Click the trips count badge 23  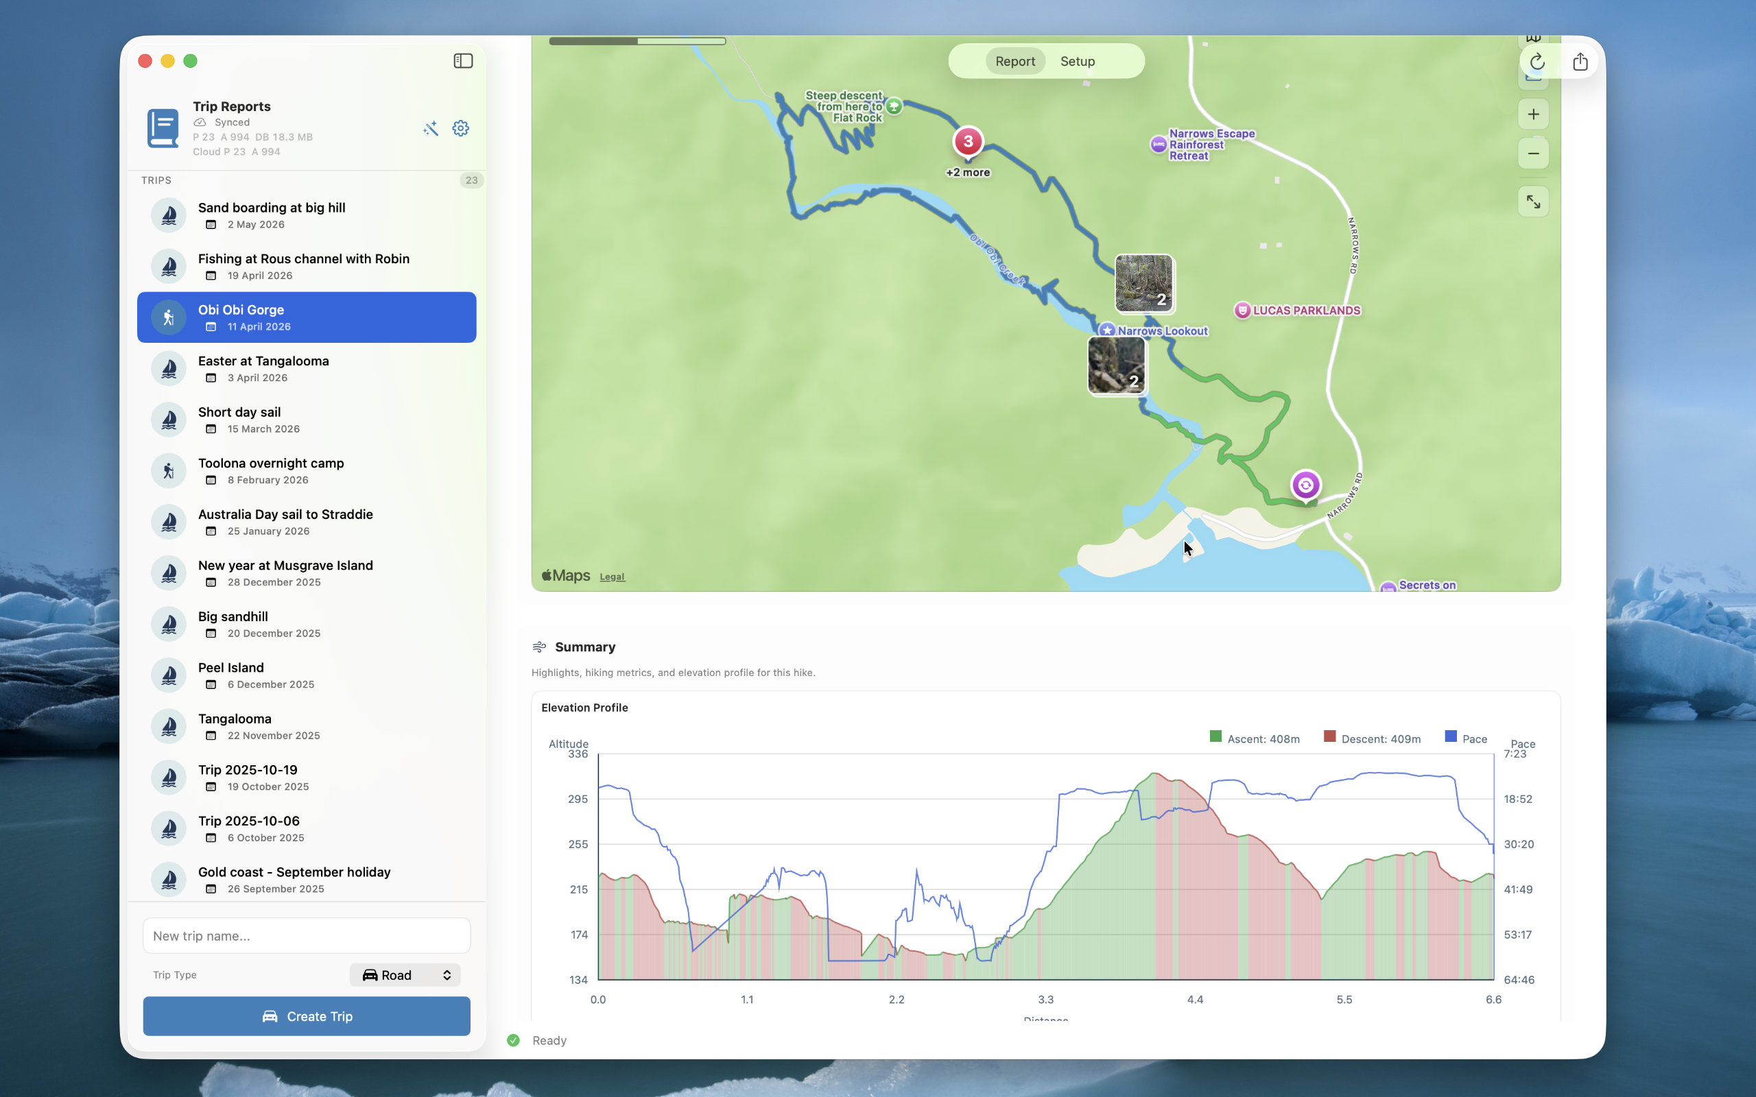point(472,180)
